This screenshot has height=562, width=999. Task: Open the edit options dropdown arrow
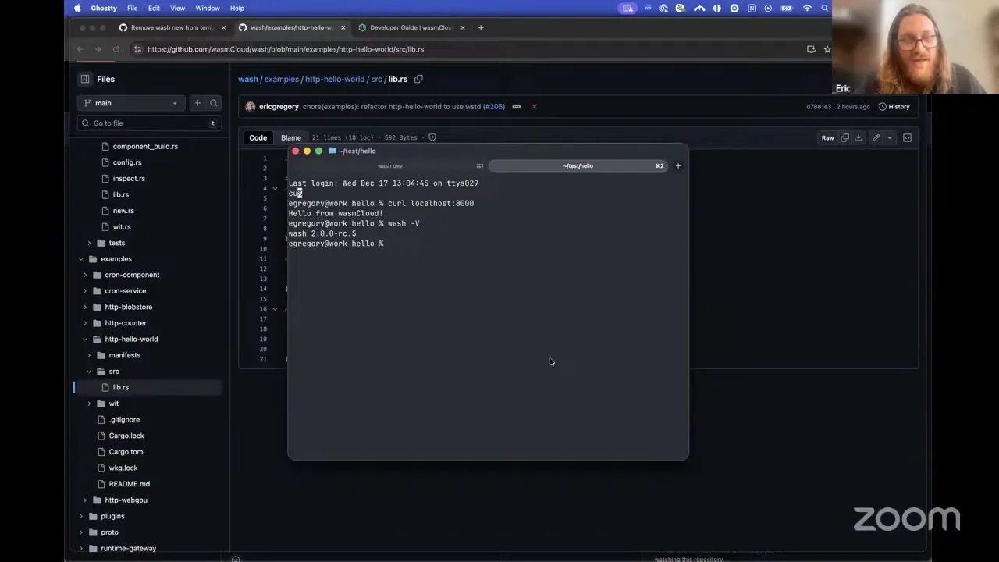pyautogui.click(x=889, y=138)
